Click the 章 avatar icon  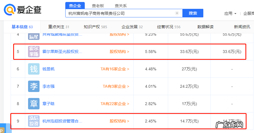point(34,104)
